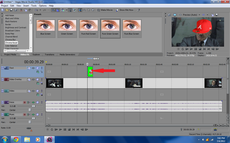Screen dimensions: 230x143
Task: Open the Preview (Auto) quality dropdown
Action: click(x=199, y=15)
